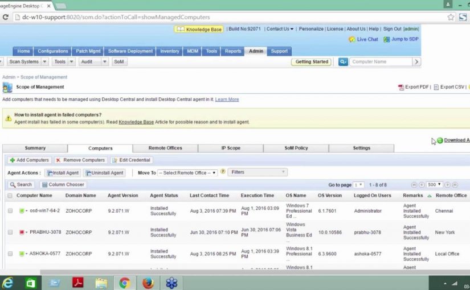The height and width of the screenshot is (290, 470).
Task: Go to first page icon
Action: coord(414,185)
